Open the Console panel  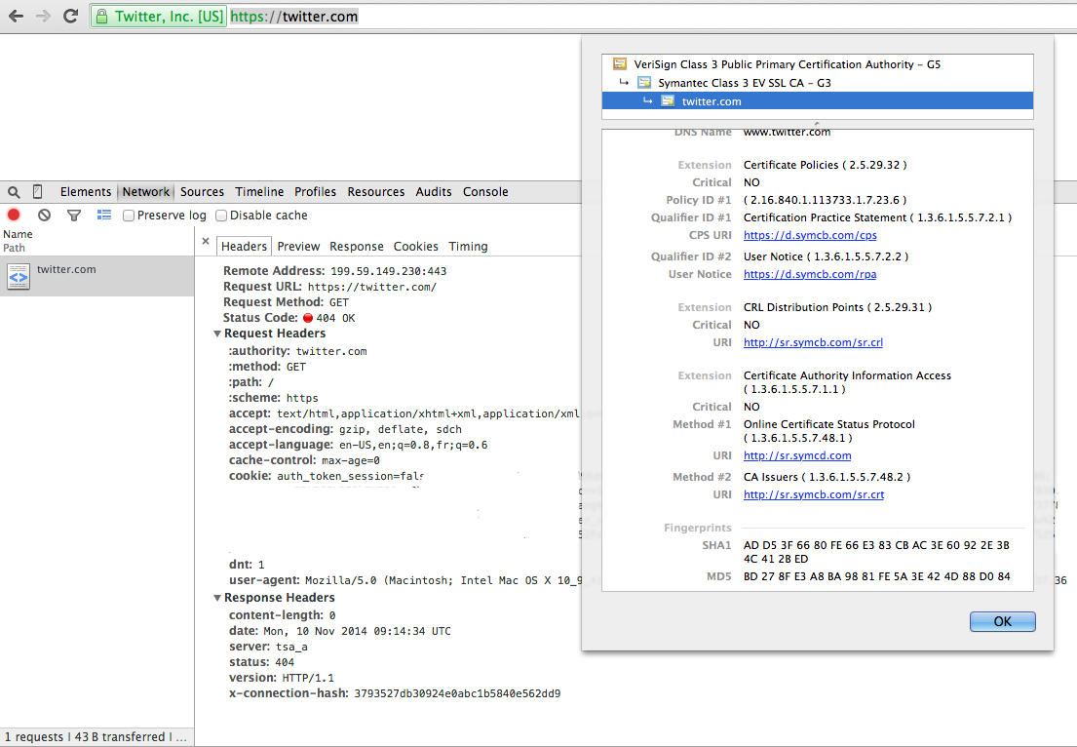[x=485, y=192]
